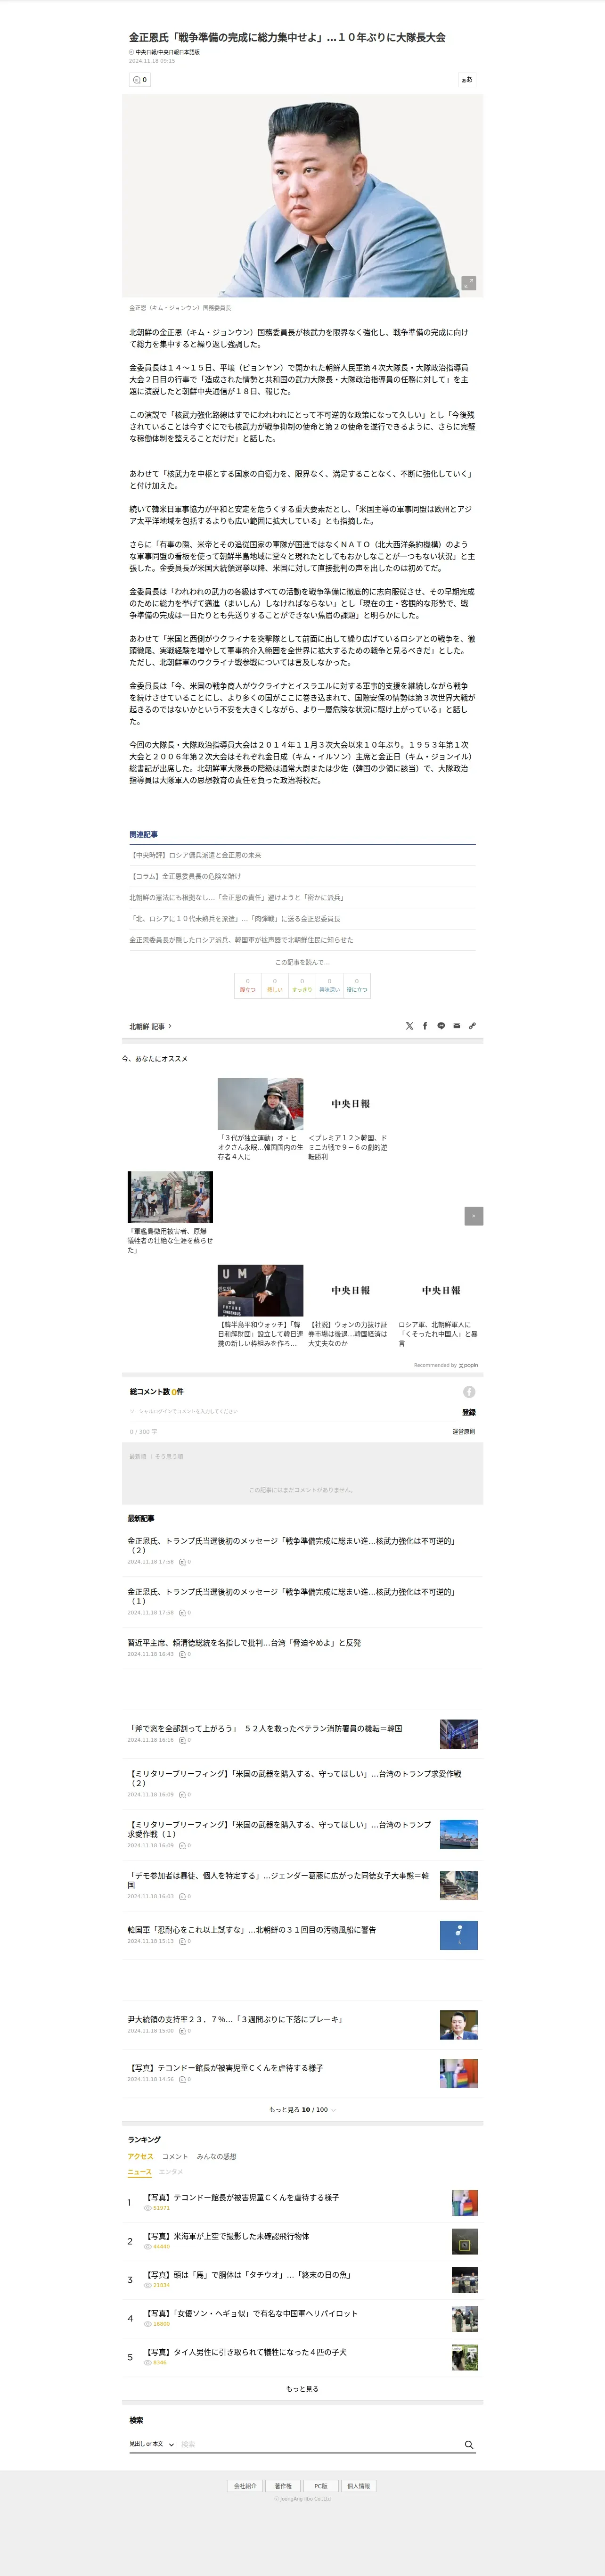605x2576 pixels.
Task: Log in with Facebook icon in comments
Action: [x=469, y=1392]
